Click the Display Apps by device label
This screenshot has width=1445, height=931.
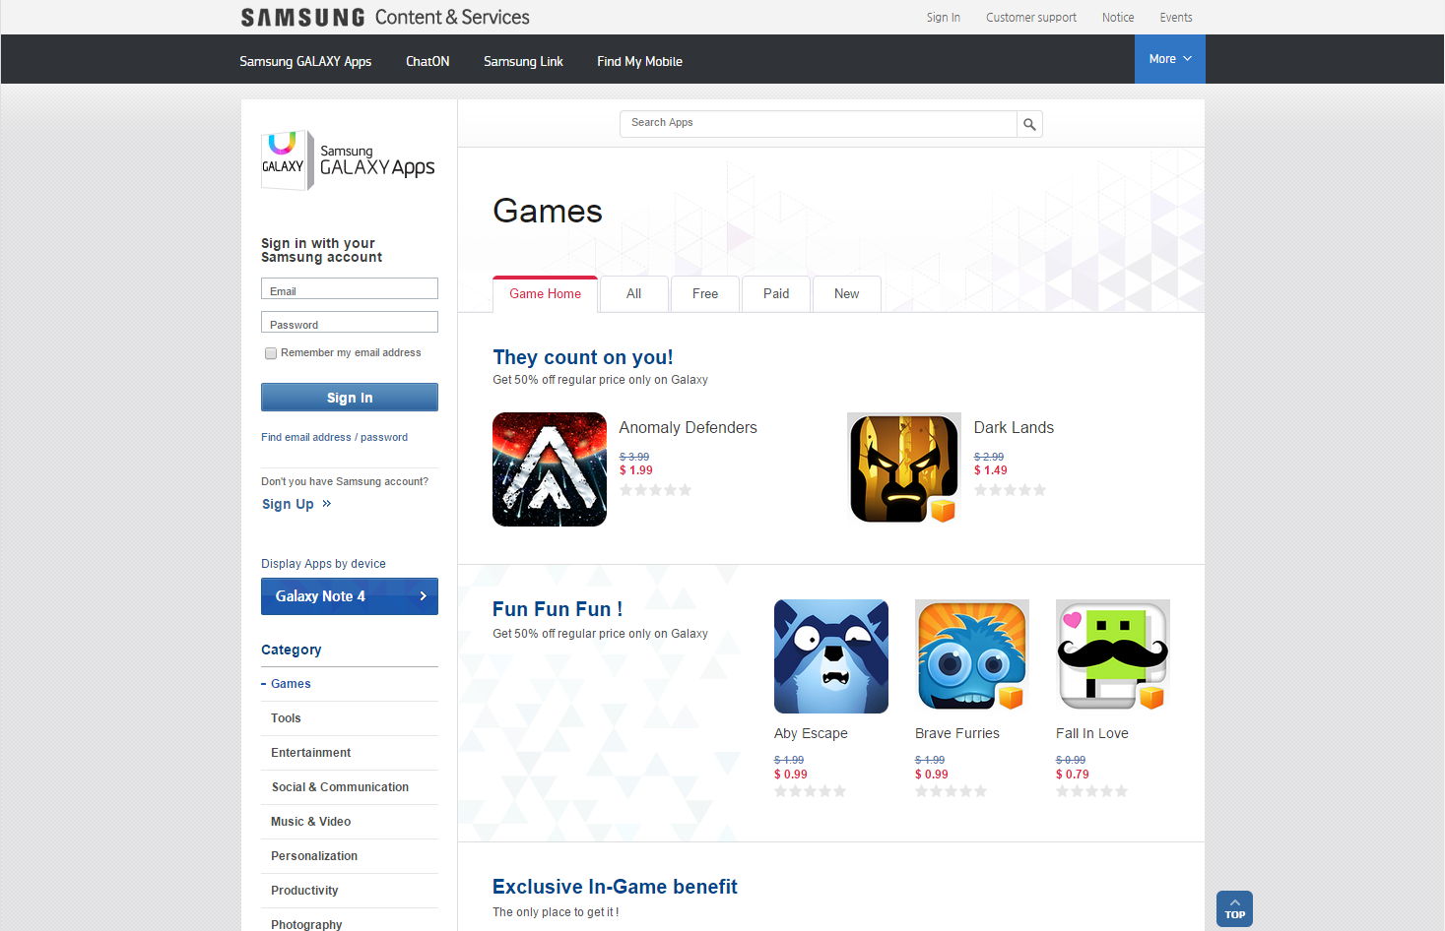[x=323, y=564]
